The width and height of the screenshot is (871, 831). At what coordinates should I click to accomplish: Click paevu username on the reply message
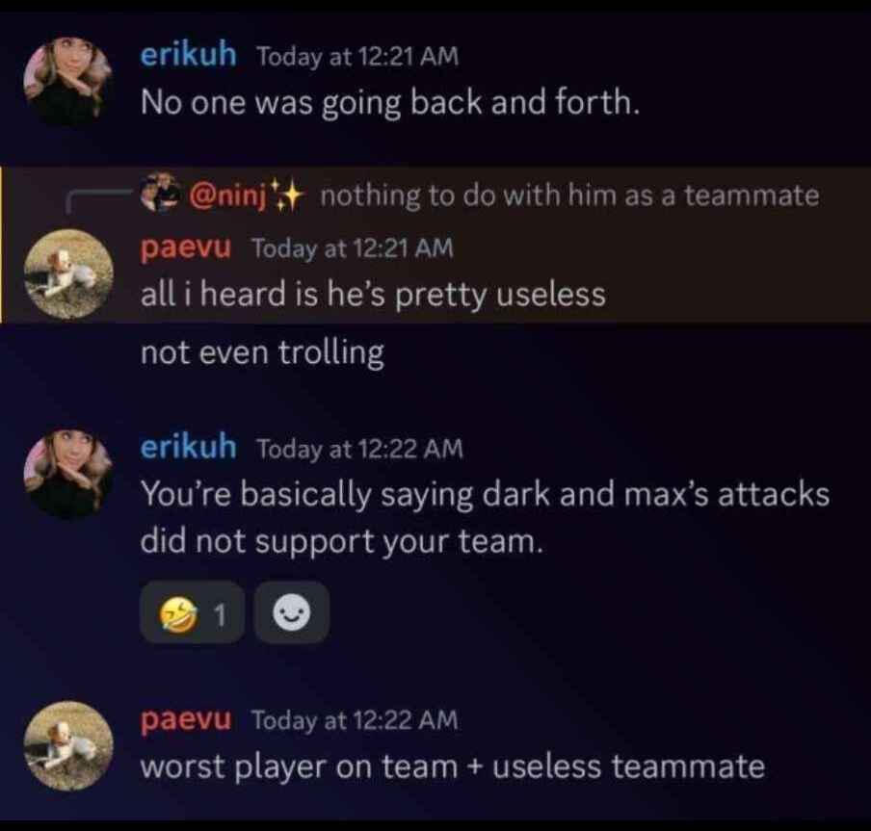pos(185,247)
